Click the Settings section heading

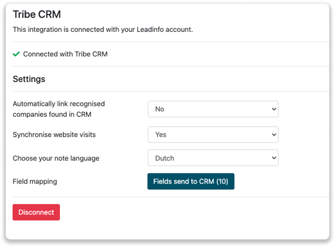pos(29,79)
